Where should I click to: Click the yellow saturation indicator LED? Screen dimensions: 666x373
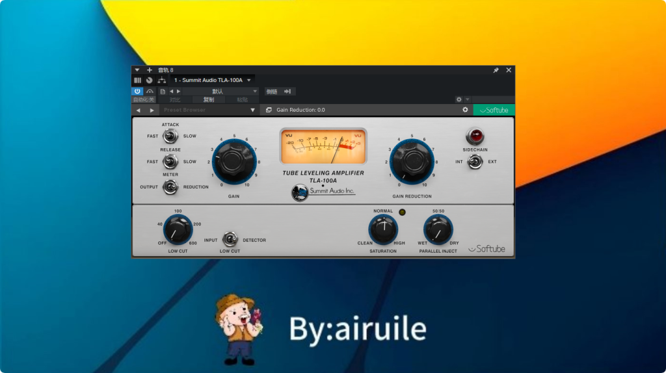tap(402, 212)
